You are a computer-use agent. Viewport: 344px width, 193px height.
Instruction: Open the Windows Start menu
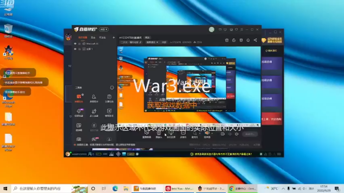[5, 188]
